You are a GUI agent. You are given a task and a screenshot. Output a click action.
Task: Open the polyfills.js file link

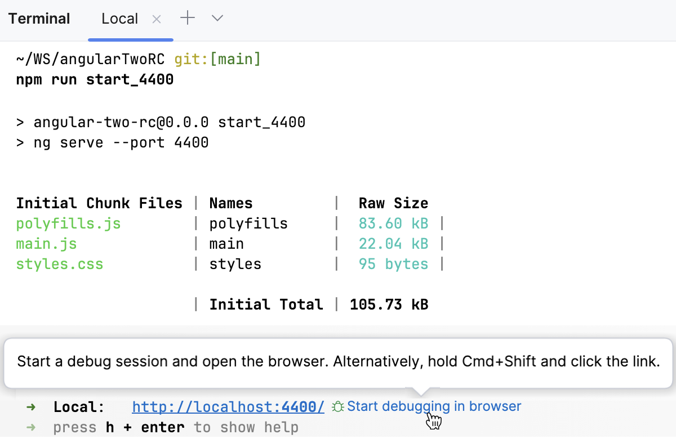click(x=68, y=223)
